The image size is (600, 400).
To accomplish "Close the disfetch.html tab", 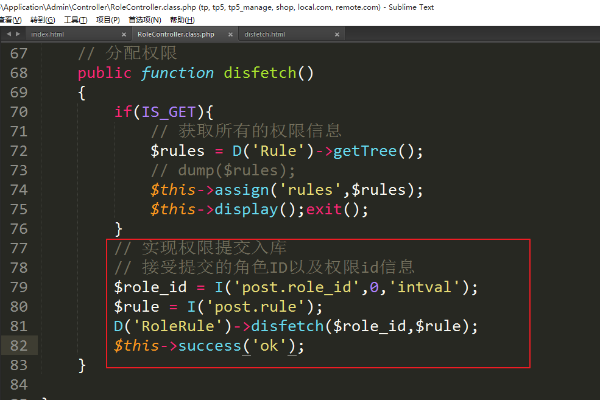I will pos(337,35).
